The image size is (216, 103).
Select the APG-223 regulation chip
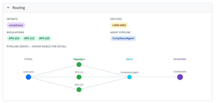coord(14,38)
